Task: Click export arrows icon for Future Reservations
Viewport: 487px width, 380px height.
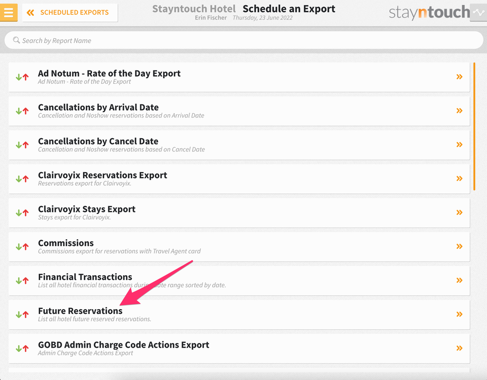Action: pos(22,314)
